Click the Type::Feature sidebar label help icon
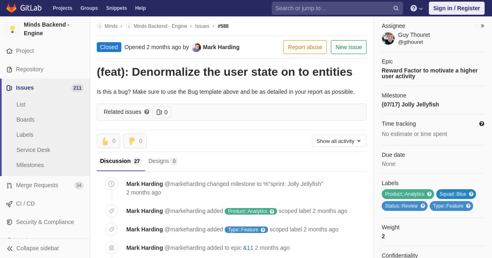 point(468,206)
